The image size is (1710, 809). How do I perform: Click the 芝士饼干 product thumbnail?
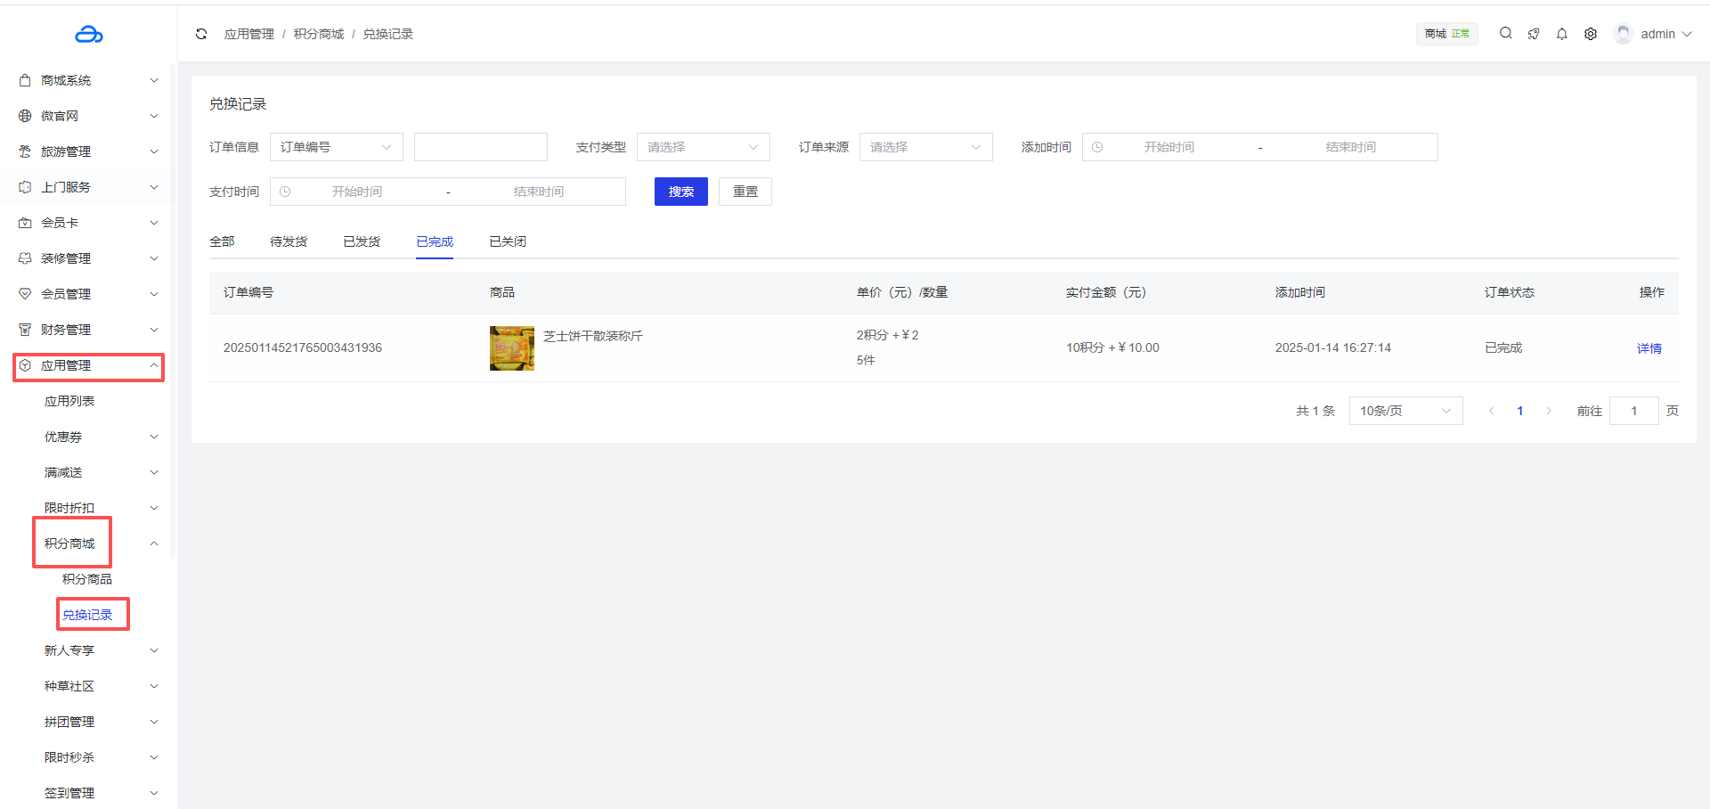[512, 348]
